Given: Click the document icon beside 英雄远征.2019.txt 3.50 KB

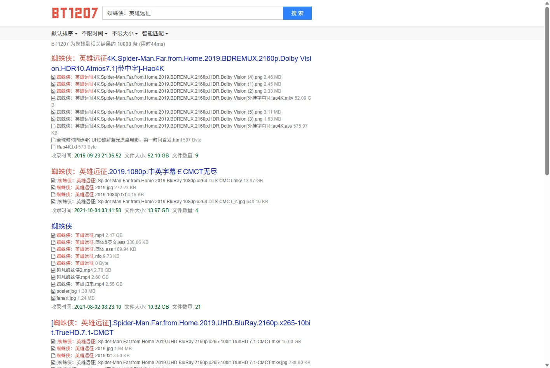Looking at the screenshot, I should (53, 356).
